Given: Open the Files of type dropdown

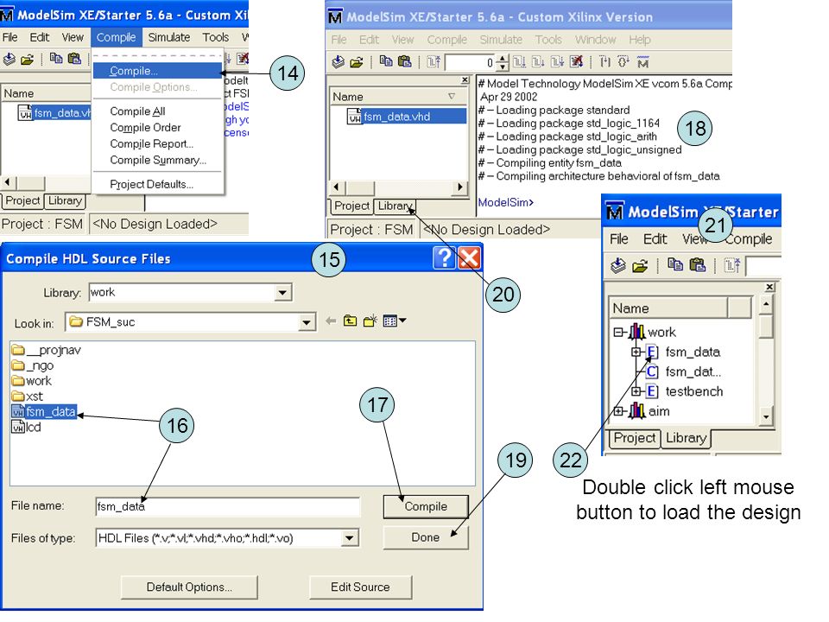Looking at the screenshot, I should [x=349, y=538].
